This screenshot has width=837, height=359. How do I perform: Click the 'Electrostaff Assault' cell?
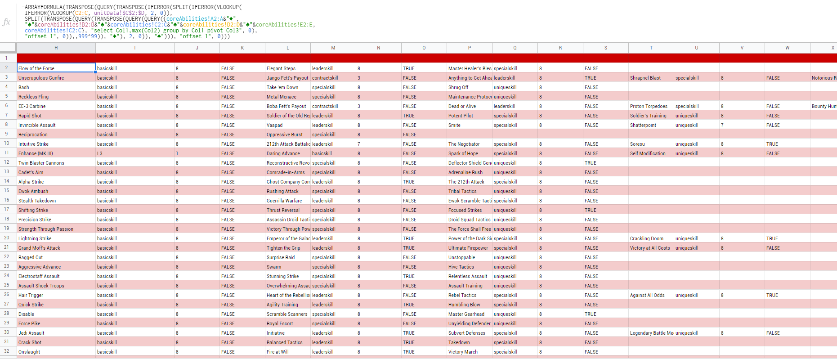(x=56, y=276)
